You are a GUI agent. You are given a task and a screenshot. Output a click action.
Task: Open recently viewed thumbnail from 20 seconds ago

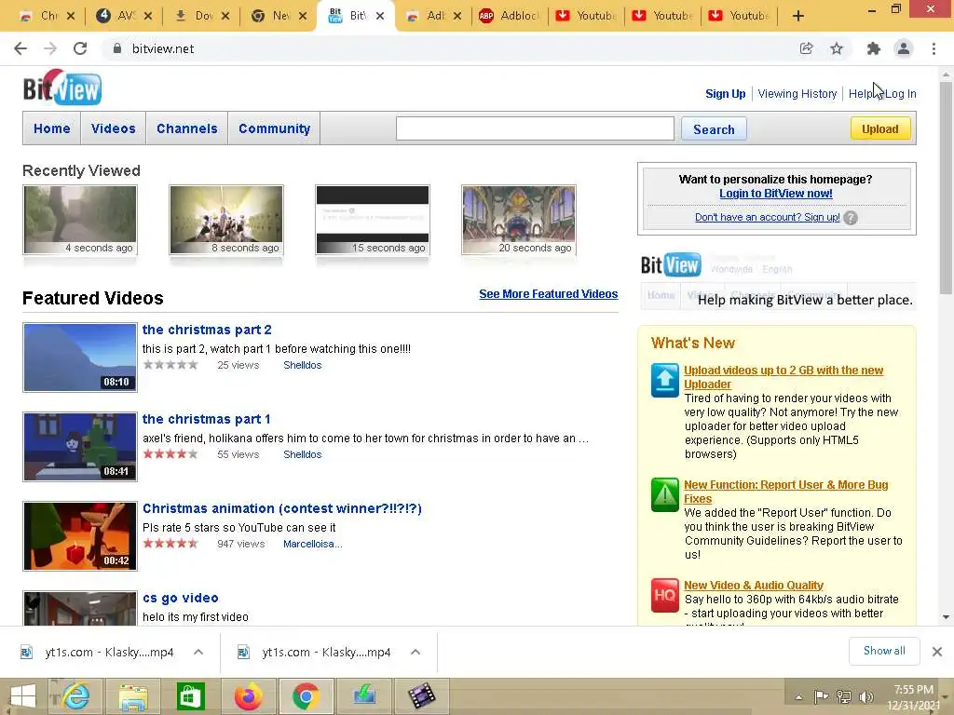[x=518, y=220]
